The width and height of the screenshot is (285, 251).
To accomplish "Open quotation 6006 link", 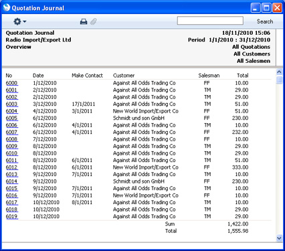I will point(12,125).
